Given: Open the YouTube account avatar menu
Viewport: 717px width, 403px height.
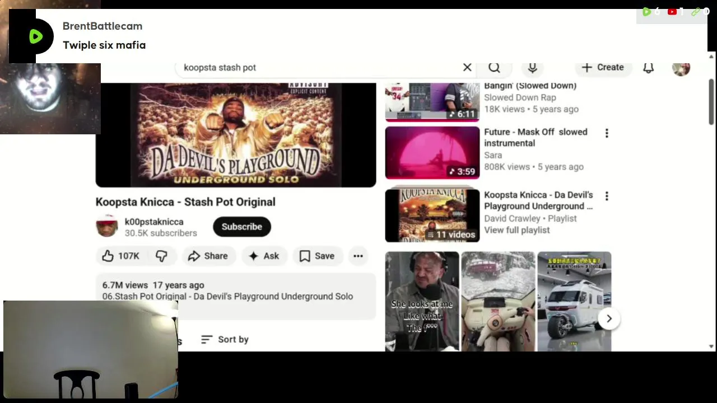Looking at the screenshot, I should (x=681, y=67).
